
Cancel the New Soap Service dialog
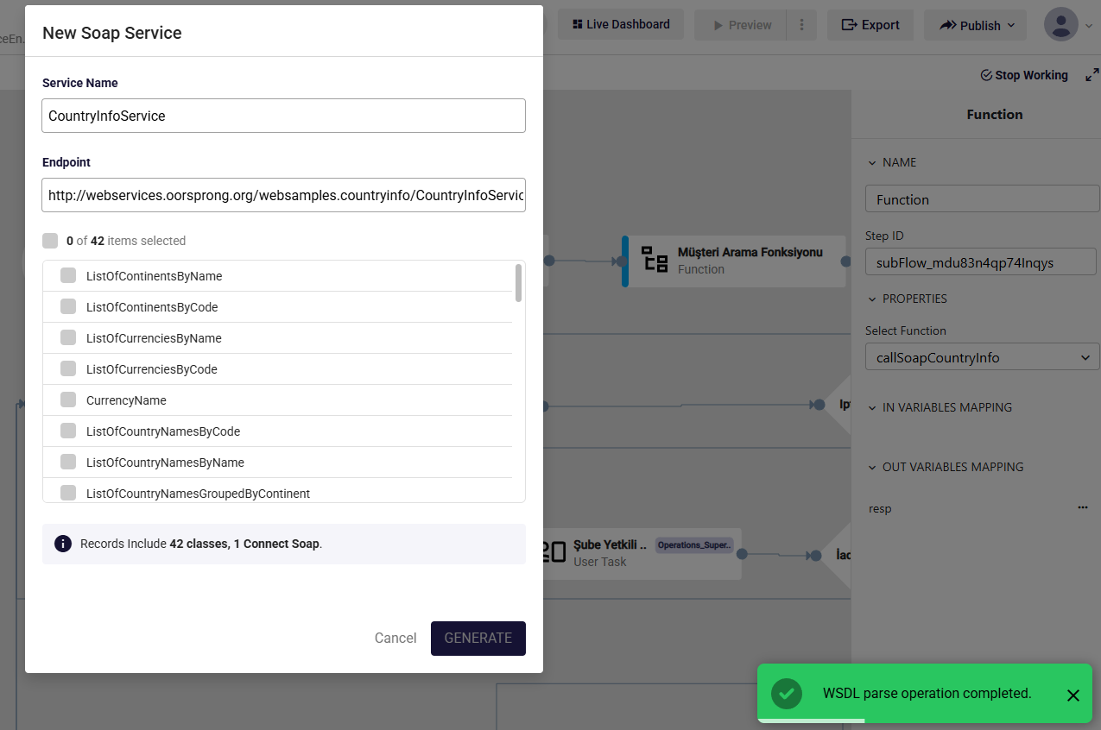click(395, 639)
